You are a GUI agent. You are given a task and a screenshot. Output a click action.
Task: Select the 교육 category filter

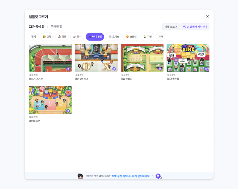[47, 37]
